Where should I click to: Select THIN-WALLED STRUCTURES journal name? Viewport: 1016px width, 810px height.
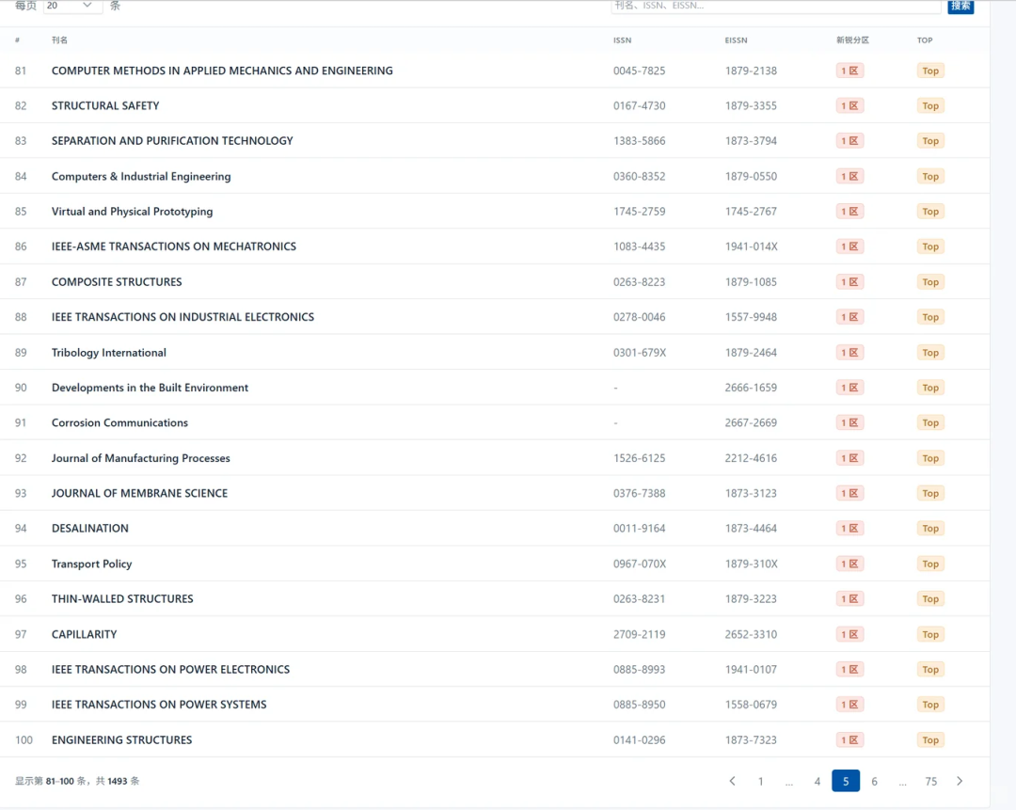[x=122, y=598]
